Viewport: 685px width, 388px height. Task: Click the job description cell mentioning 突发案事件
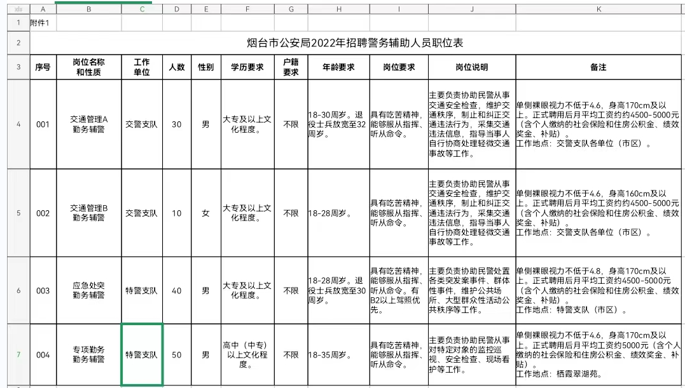472,290
